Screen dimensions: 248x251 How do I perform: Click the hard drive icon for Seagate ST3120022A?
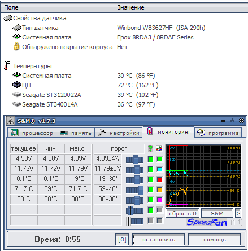click(17, 94)
